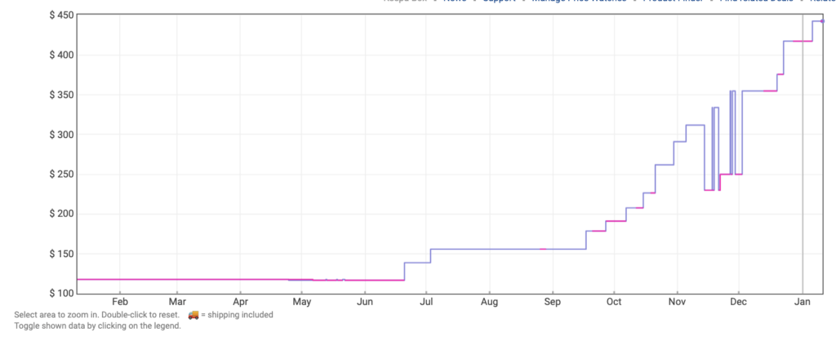The width and height of the screenshot is (836, 337).
Task: Click the "Dec" month label
Action: tap(738, 303)
